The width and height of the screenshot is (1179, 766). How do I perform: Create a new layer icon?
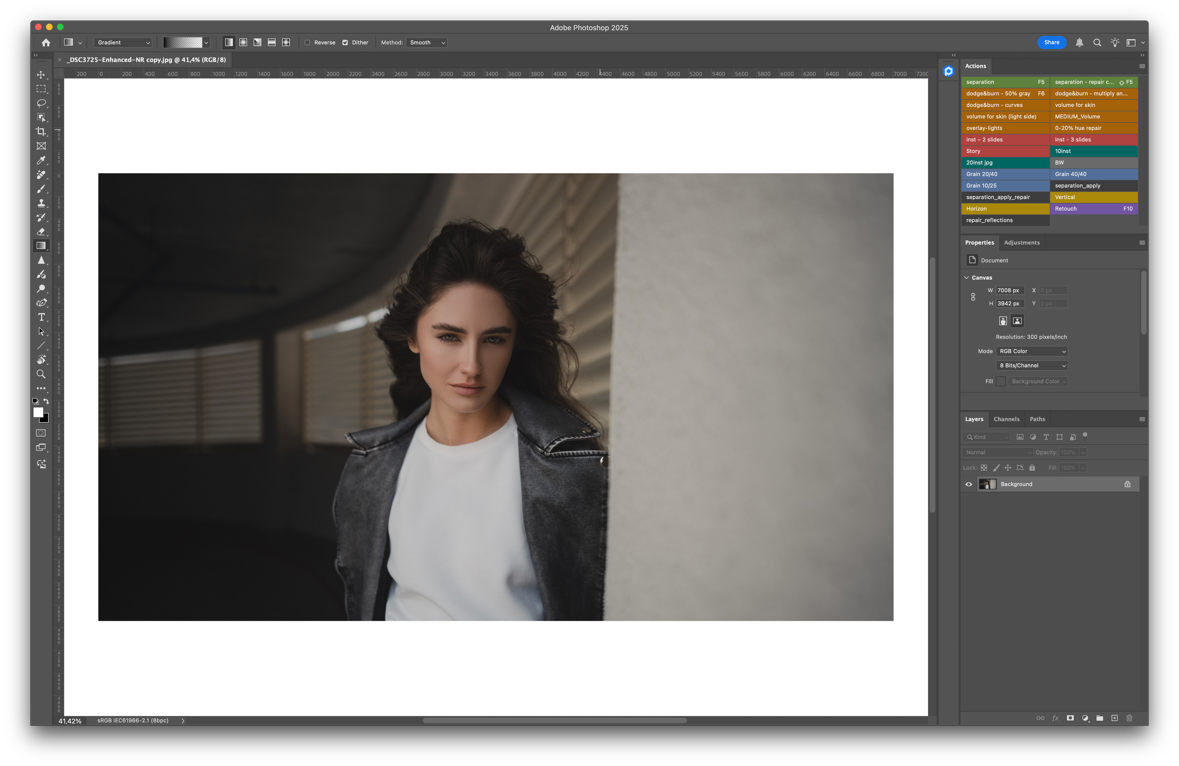1114,718
